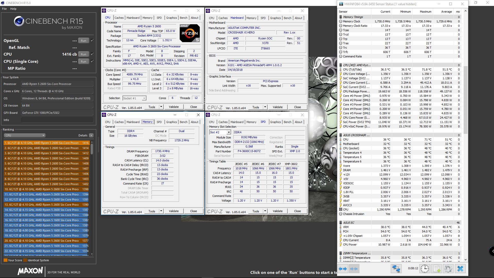
Task: Click ASUS EC group header icon
Action: click(x=341, y=223)
